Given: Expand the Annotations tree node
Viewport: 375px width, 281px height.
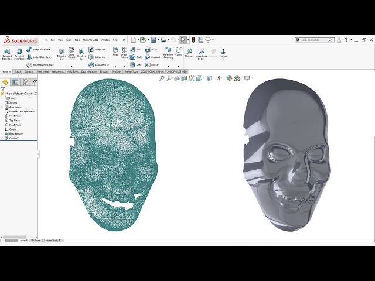Looking at the screenshot, I should 2,107.
